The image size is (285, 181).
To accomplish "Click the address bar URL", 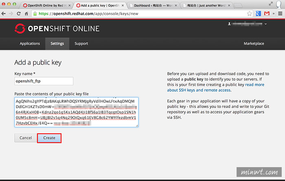I will click(88, 13).
